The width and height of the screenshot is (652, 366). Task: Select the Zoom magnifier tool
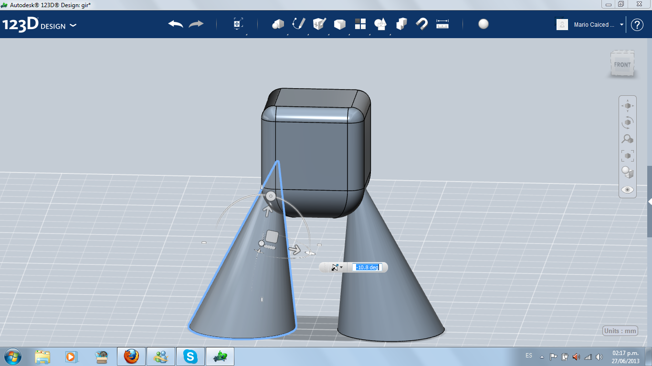point(628,139)
